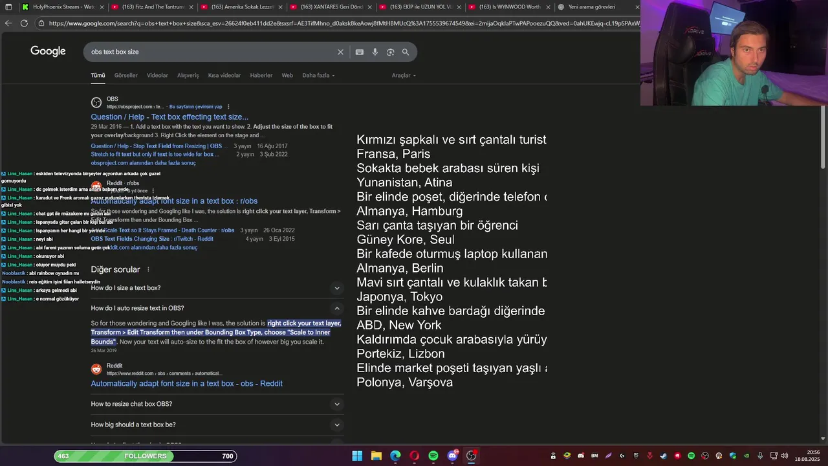
Task: Click the magnifier search submit icon
Action: [x=406, y=52]
